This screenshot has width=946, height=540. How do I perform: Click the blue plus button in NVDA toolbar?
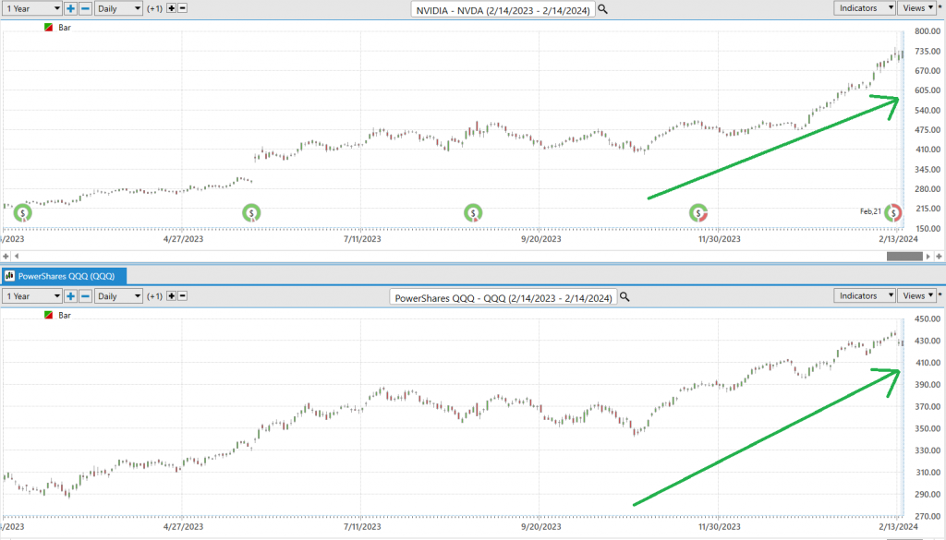pos(70,8)
